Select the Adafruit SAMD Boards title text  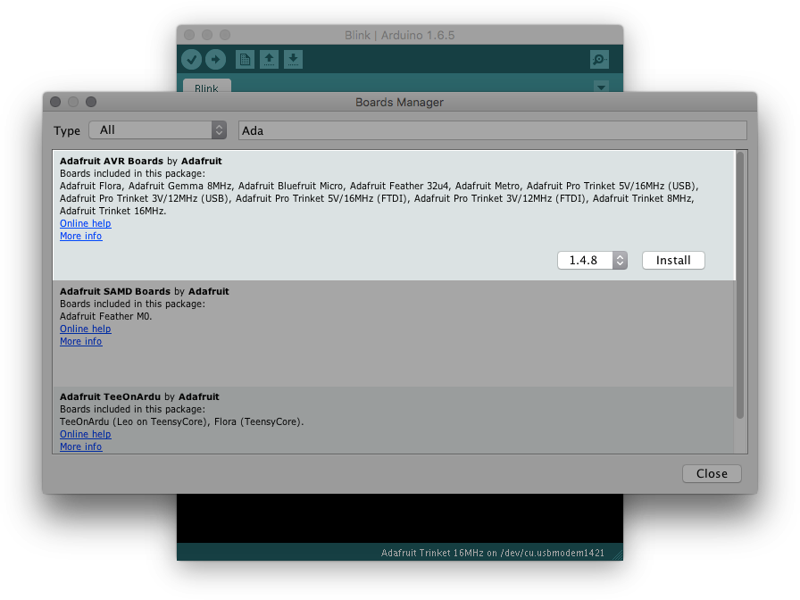(115, 291)
